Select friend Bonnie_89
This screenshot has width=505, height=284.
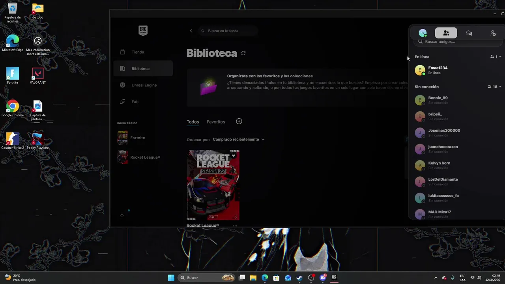pos(457,100)
